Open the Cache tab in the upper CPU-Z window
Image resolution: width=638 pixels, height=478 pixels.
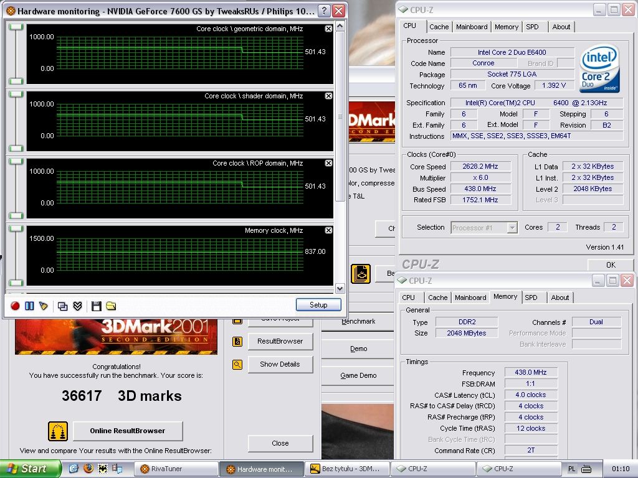coord(439,27)
